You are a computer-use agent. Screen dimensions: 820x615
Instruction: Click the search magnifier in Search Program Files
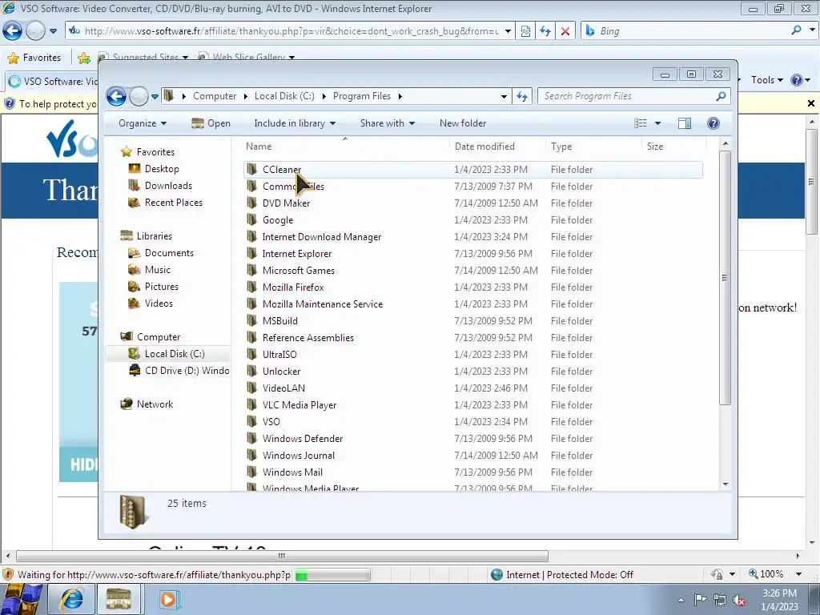click(x=721, y=96)
